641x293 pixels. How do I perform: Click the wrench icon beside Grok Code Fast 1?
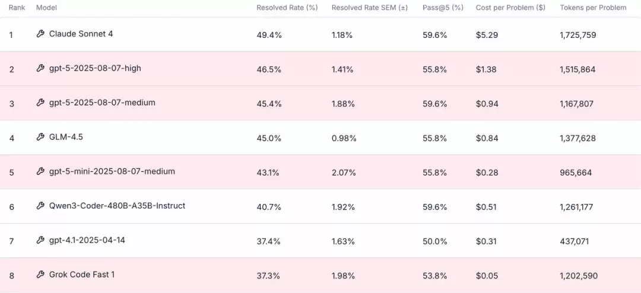(x=40, y=275)
